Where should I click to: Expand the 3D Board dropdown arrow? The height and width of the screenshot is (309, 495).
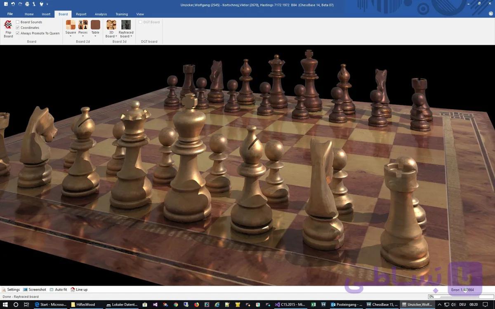116,36
